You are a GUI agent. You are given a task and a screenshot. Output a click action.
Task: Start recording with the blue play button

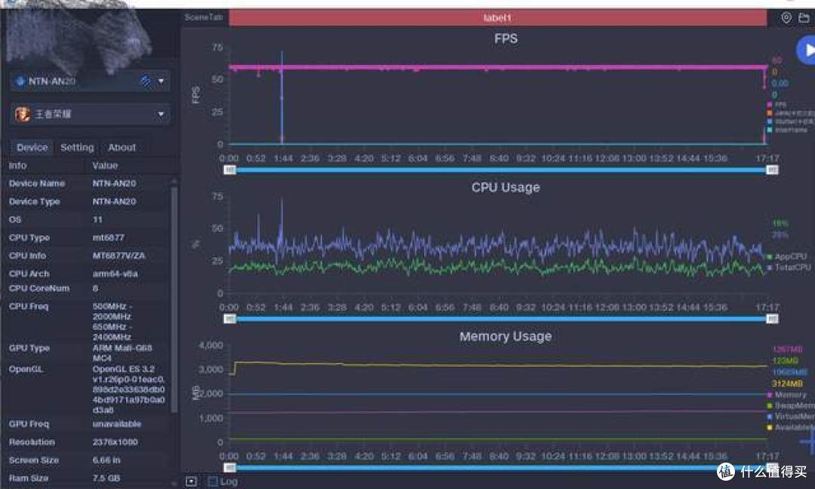pos(806,50)
